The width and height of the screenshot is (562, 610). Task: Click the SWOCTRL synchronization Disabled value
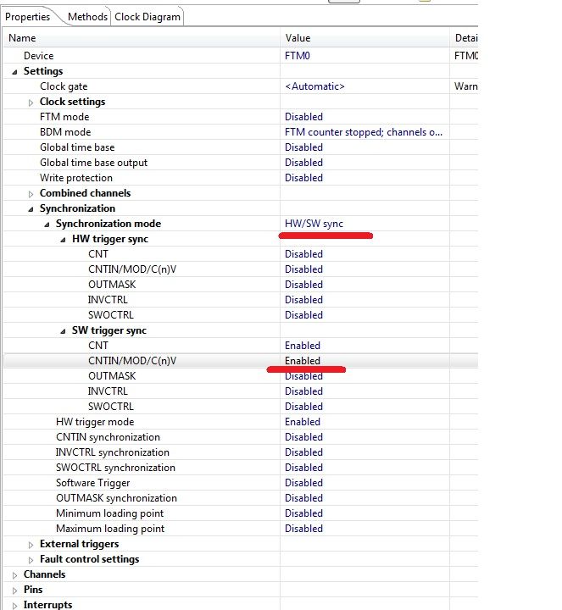point(303,468)
